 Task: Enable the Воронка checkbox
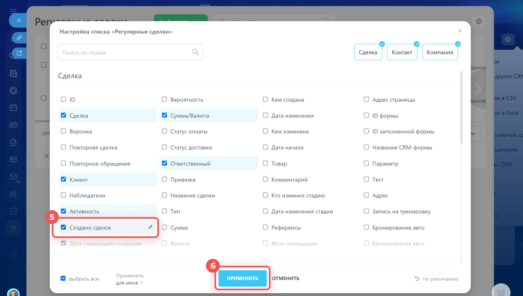click(x=63, y=131)
